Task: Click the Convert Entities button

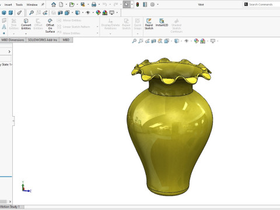Action: (26, 24)
